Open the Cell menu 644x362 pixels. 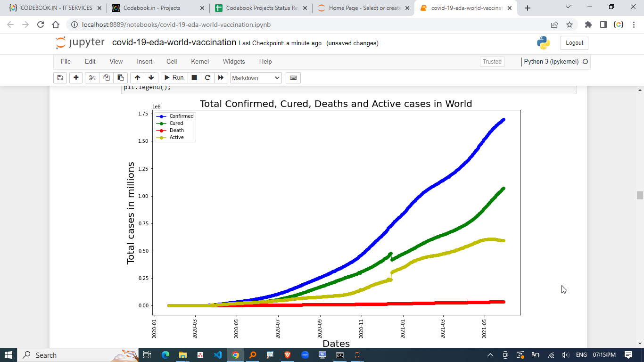click(x=172, y=61)
